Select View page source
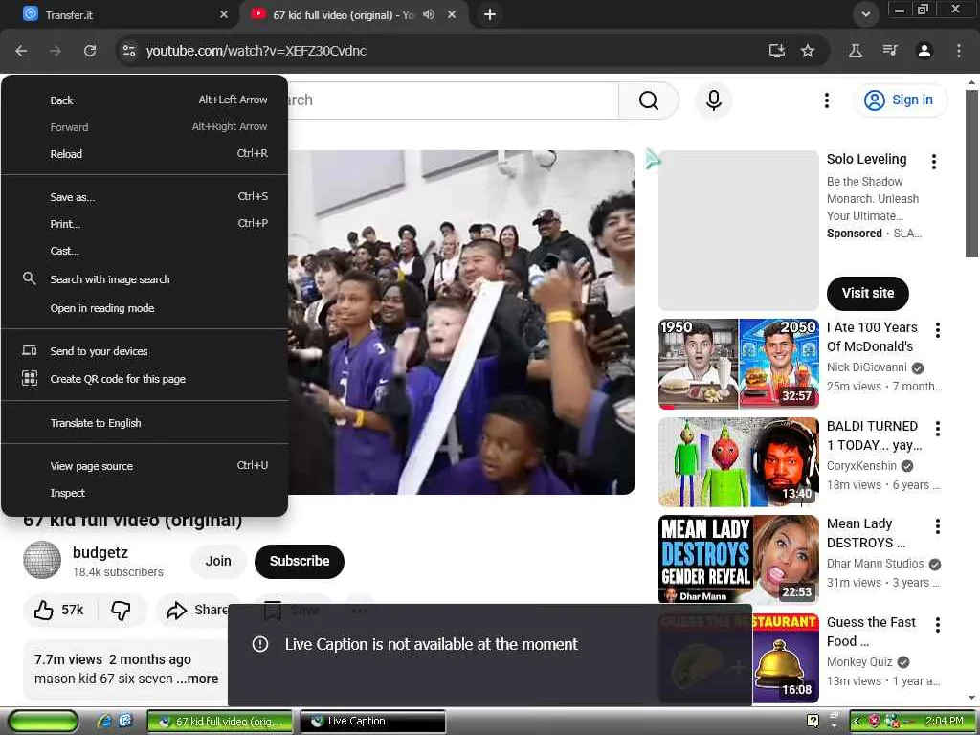Screen dimensions: 980x735 (x=145, y=466)
